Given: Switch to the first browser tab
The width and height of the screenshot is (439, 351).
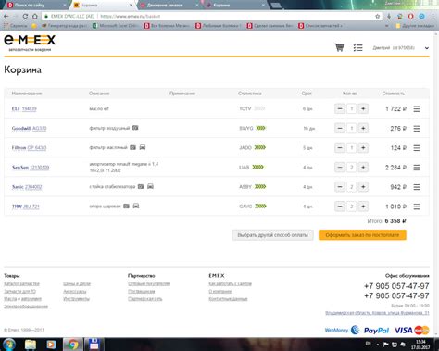Looking at the screenshot, I should tap(36, 5).
